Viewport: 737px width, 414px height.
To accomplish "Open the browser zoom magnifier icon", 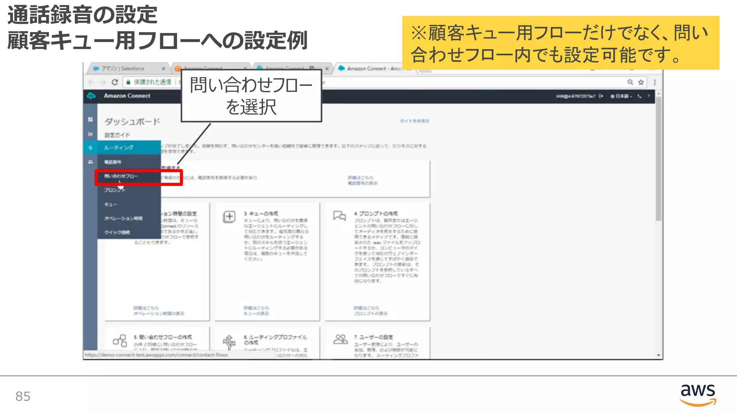I will pos(630,82).
